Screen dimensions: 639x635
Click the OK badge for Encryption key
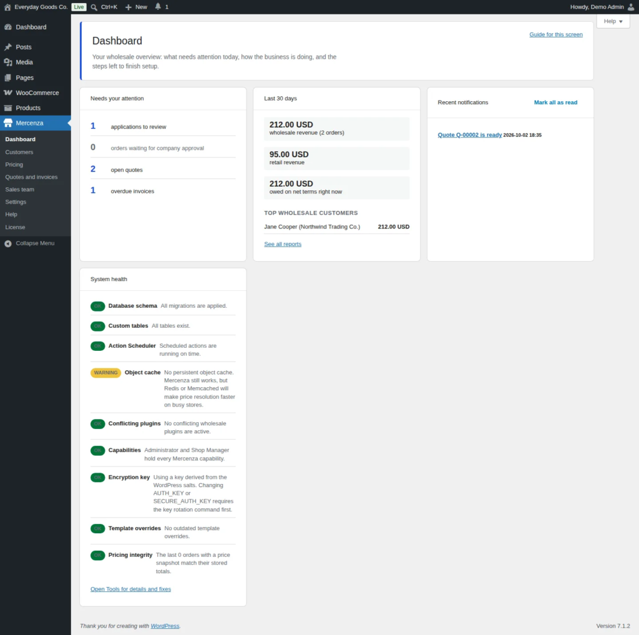point(98,477)
